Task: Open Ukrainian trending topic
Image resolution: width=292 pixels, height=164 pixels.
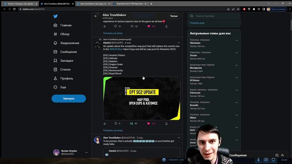Action: click(195, 43)
